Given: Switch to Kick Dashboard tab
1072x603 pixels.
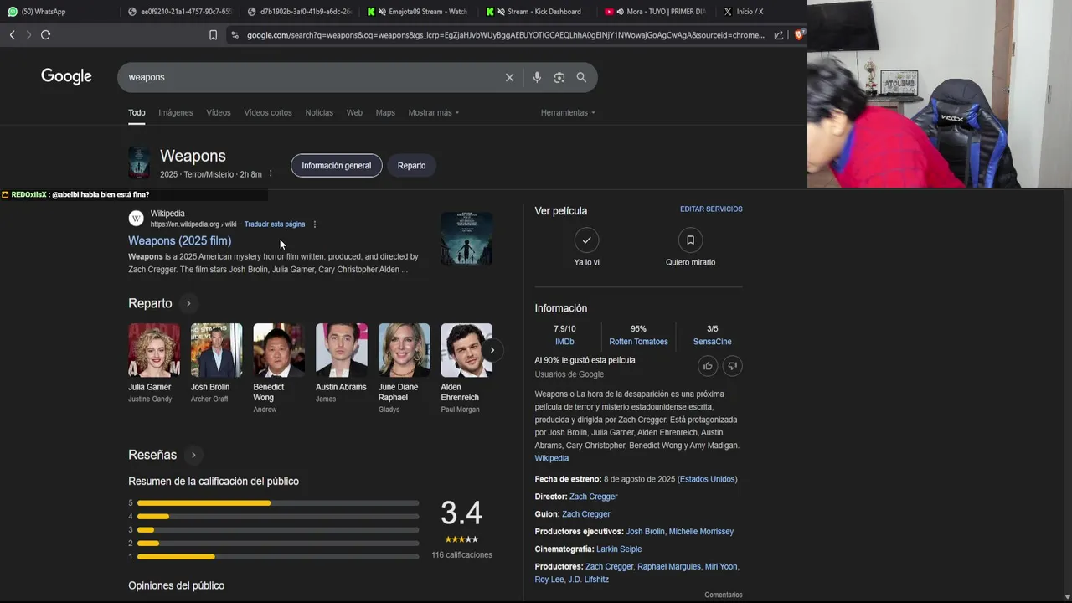Looking at the screenshot, I should [536, 12].
